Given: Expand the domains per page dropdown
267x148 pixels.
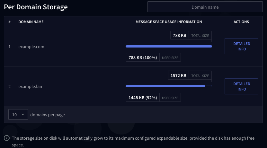Looking at the screenshot, I should coord(18,115).
